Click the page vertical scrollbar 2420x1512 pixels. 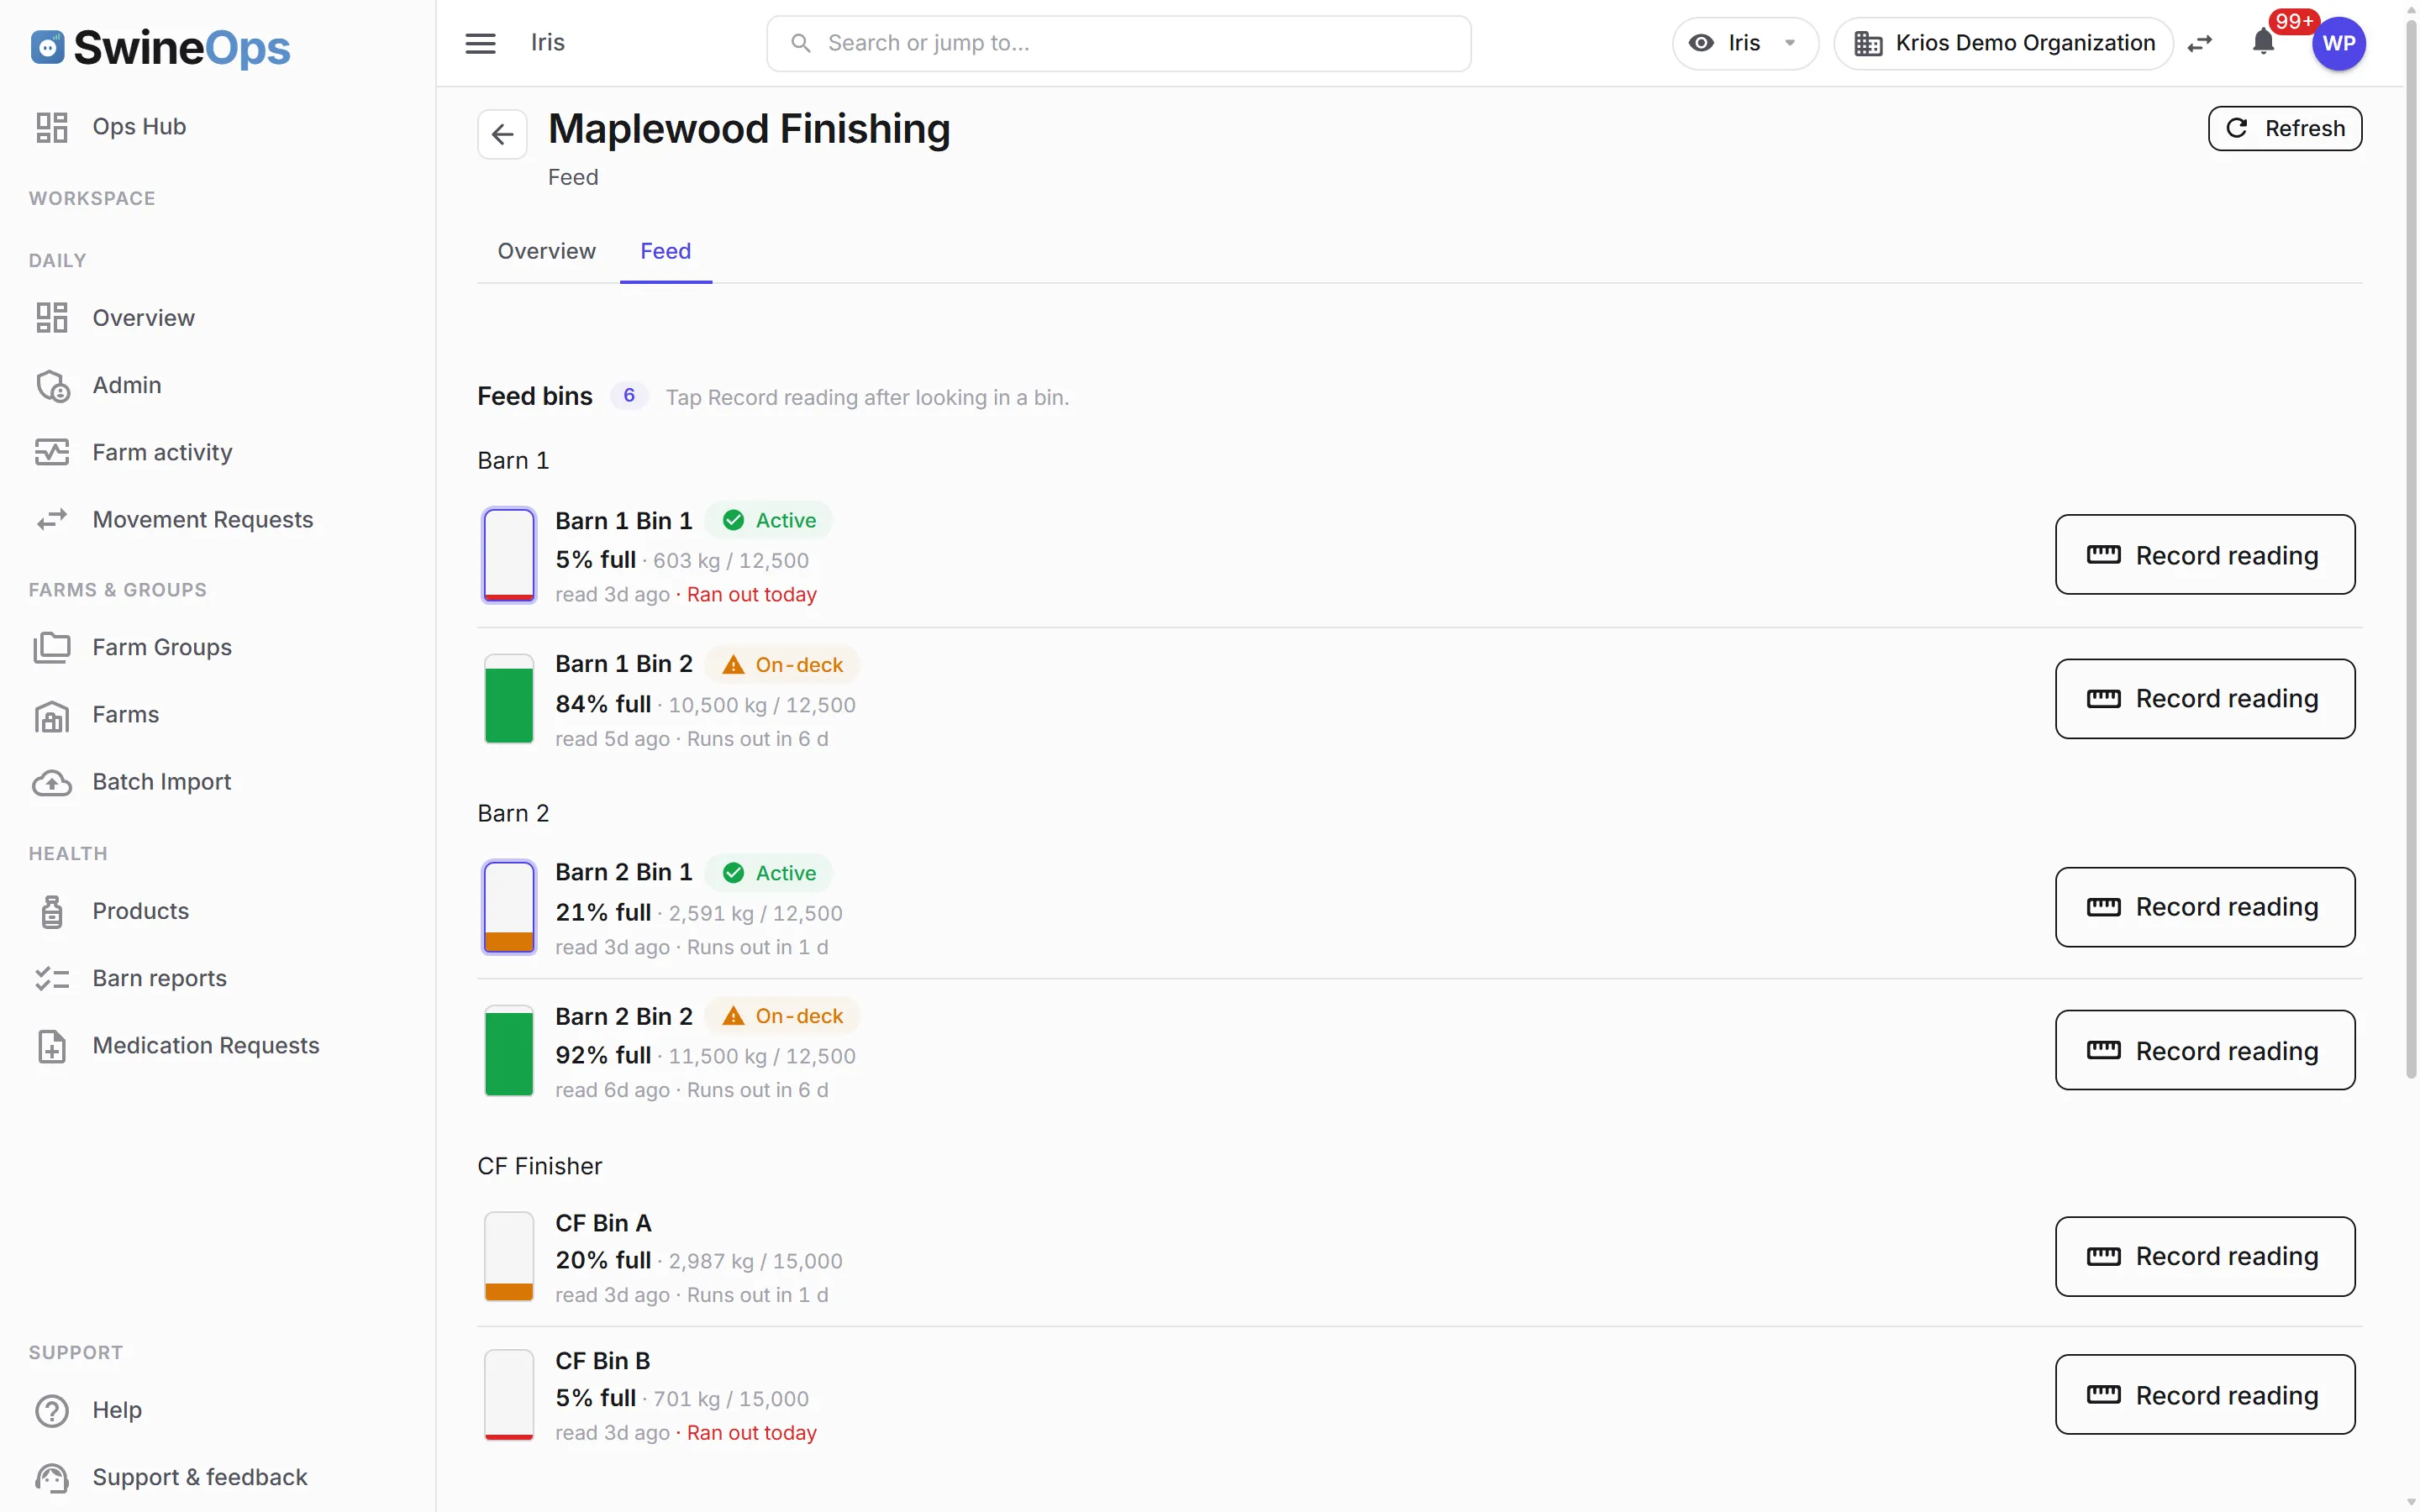(2411, 550)
